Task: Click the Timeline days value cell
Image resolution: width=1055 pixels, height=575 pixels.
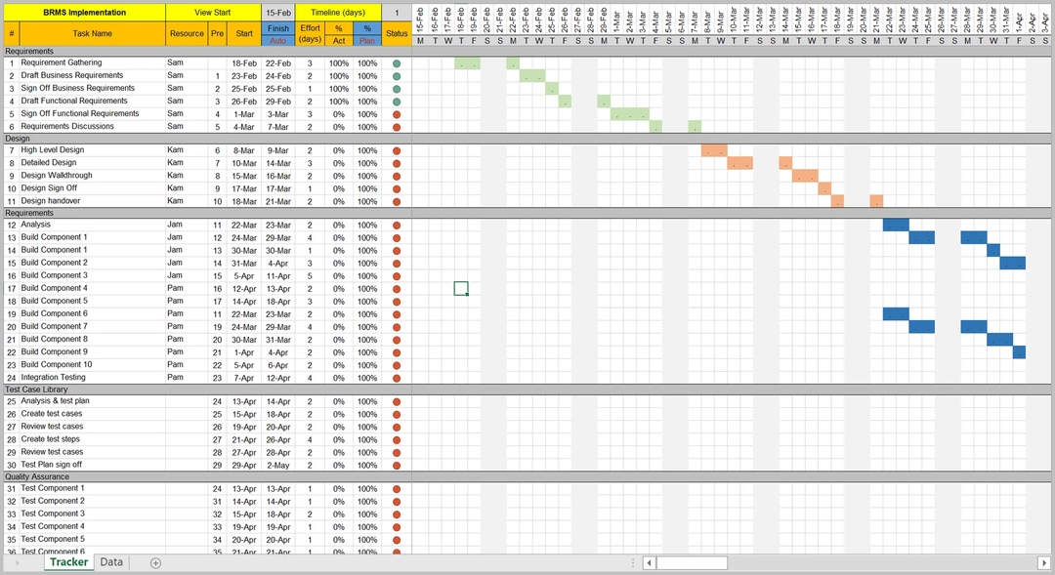Action: (397, 13)
